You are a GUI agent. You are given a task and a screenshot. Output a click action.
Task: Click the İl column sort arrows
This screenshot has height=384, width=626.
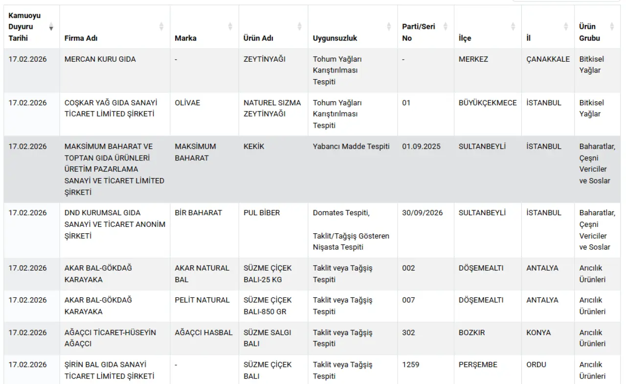pos(566,27)
